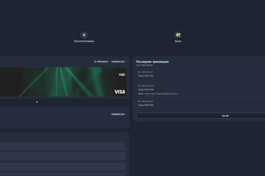Click the USD currency label on the card

[x=122, y=75]
